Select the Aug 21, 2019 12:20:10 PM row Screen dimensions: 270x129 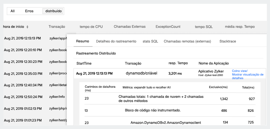click(x=23, y=50)
